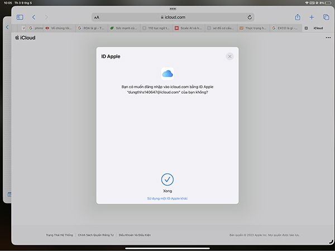335x251 pixels.
Task: Close the ID Apple dialog
Action: (229, 56)
